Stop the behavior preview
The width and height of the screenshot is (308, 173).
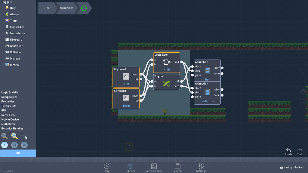coord(24,145)
